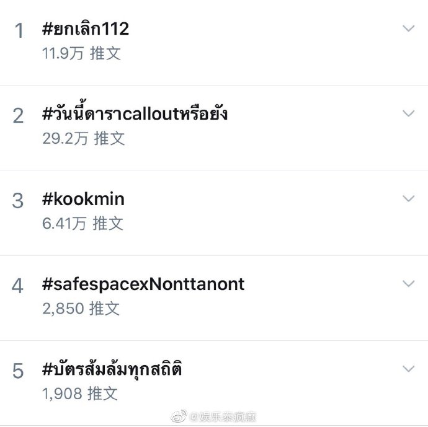The width and height of the screenshot is (428, 427).
Task: Expand the #safespacexNonttanont chevron menu
Action: [x=408, y=283]
